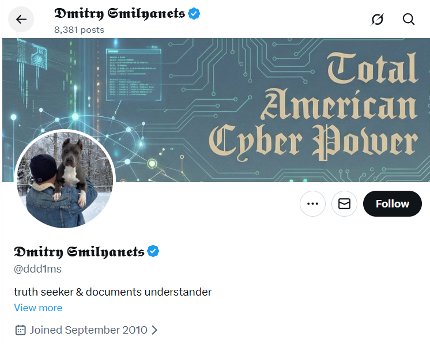Click the search magnifier icon
This screenshot has width=430, height=344.
(x=409, y=20)
